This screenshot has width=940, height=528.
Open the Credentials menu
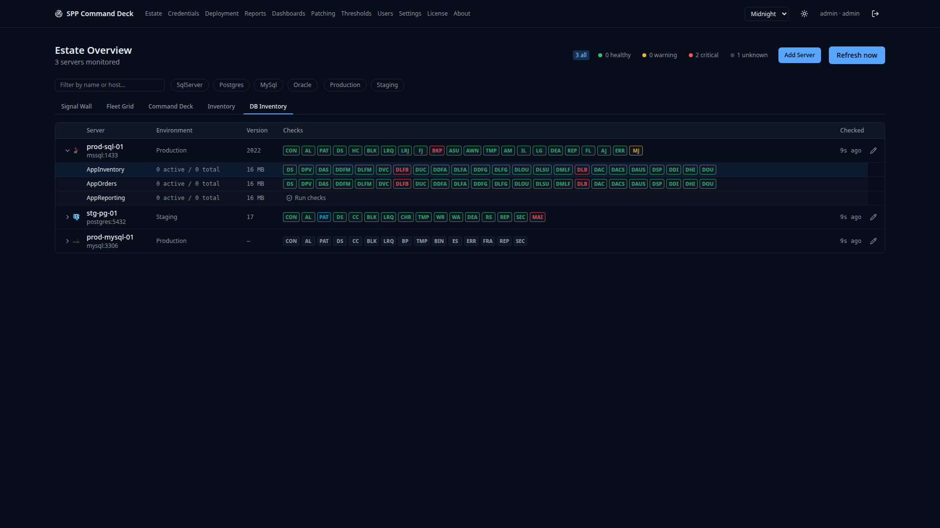184,14
